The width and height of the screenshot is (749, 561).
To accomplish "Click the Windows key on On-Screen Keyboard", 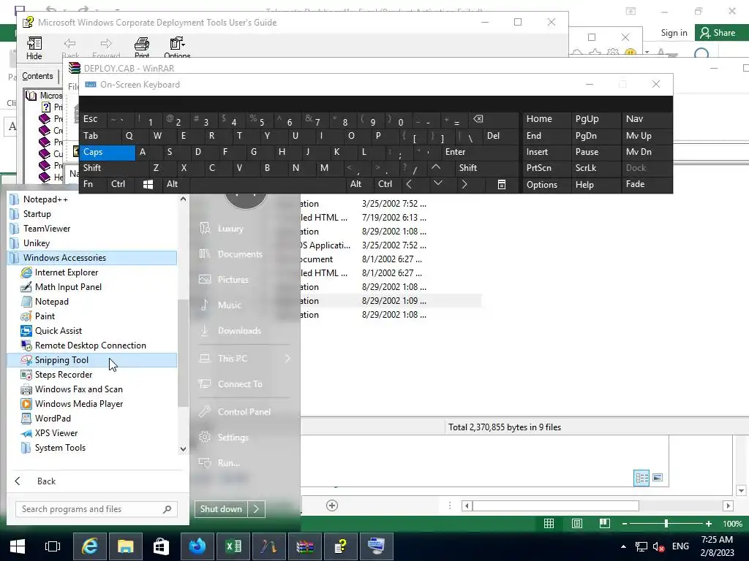I will point(148,185).
